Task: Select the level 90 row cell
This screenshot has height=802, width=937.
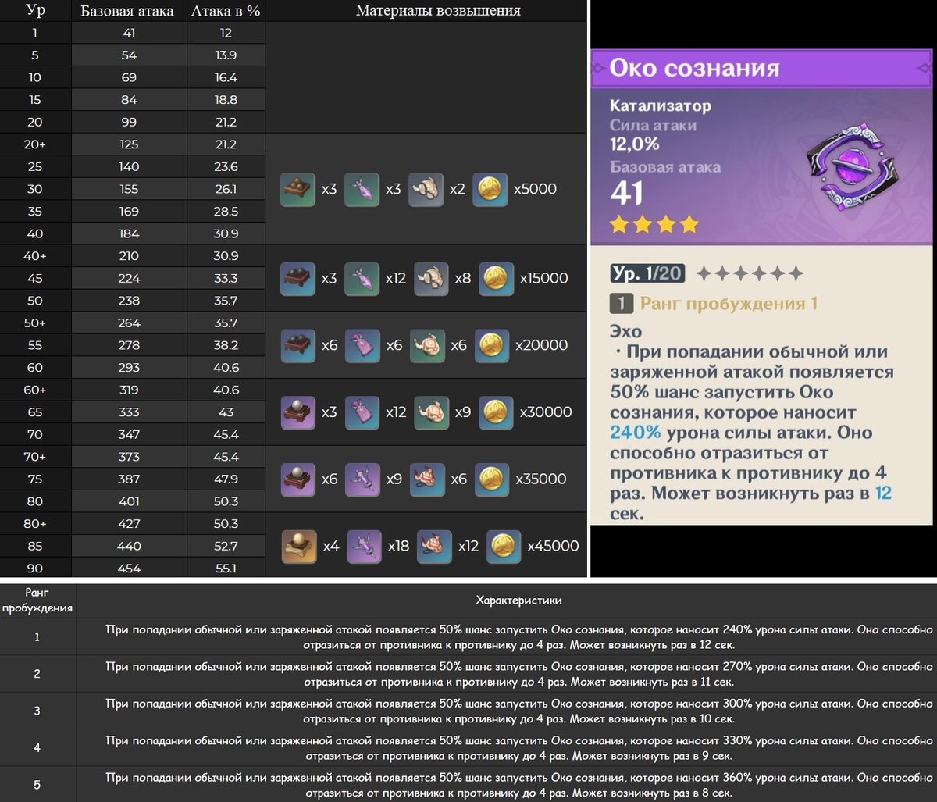Action: tap(35, 569)
